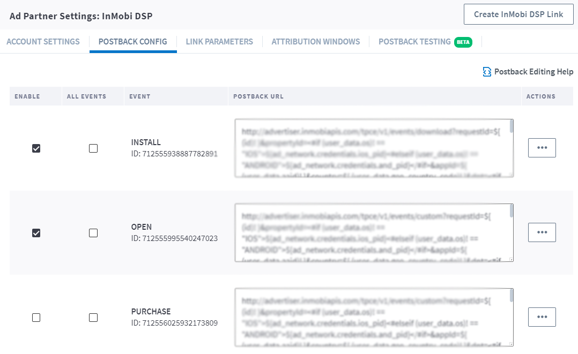Switch to the Account Settings tab

tap(43, 42)
